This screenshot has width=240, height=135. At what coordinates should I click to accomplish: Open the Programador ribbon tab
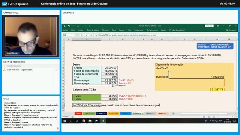coord(139,30)
